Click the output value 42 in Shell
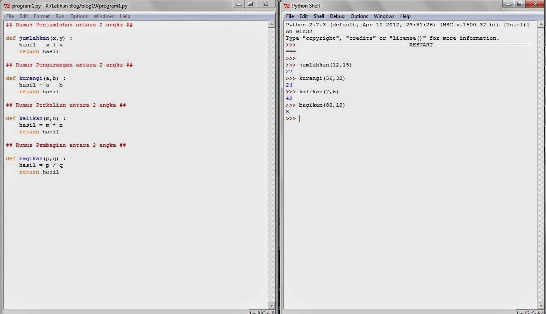 289,98
